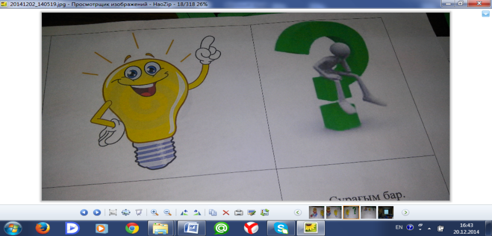
Task: Open the fourth thumbnail in the strip
Action: [x=369, y=212]
